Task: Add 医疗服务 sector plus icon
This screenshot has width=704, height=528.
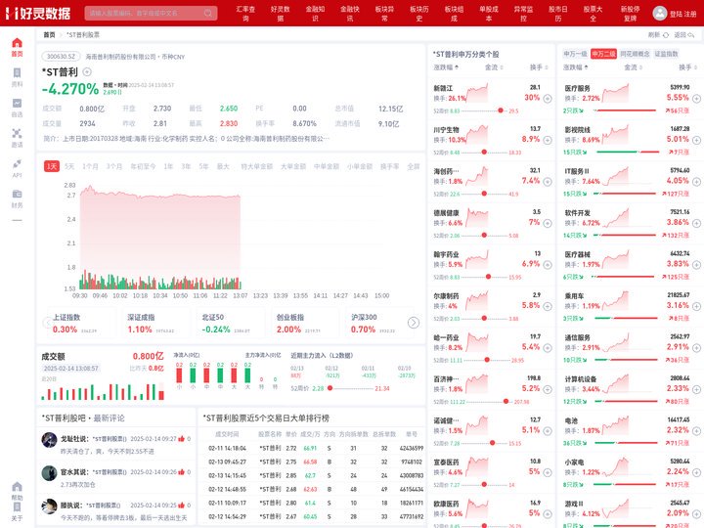Action: pyautogui.click(x=696, y=99)
